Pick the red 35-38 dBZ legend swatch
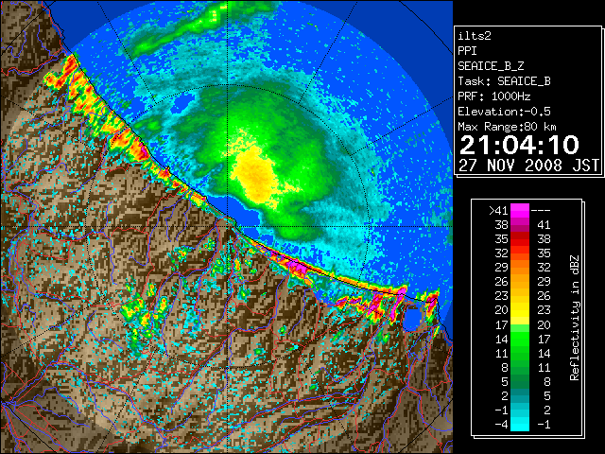This screenshot has height=454, width=605. [x=520, y=239]
